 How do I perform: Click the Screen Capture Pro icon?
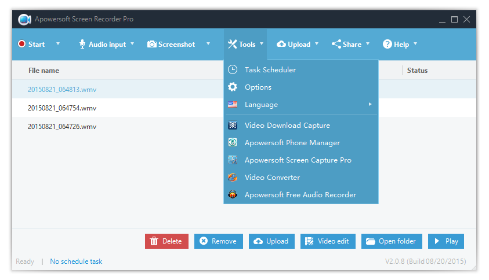pyautogui.click(x=233, y=160)
